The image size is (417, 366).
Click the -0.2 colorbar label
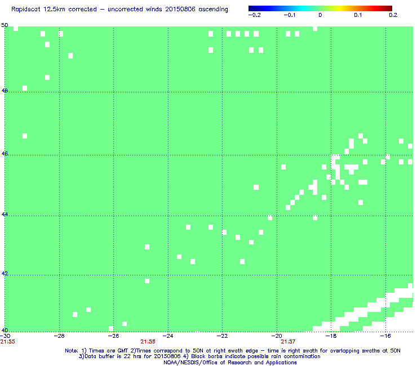tap(254, 15)
